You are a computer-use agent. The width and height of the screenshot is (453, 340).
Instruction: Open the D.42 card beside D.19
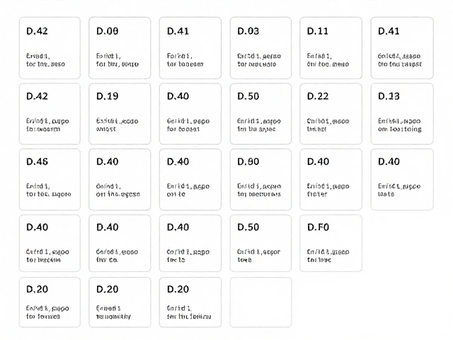(x=50, y=114)
